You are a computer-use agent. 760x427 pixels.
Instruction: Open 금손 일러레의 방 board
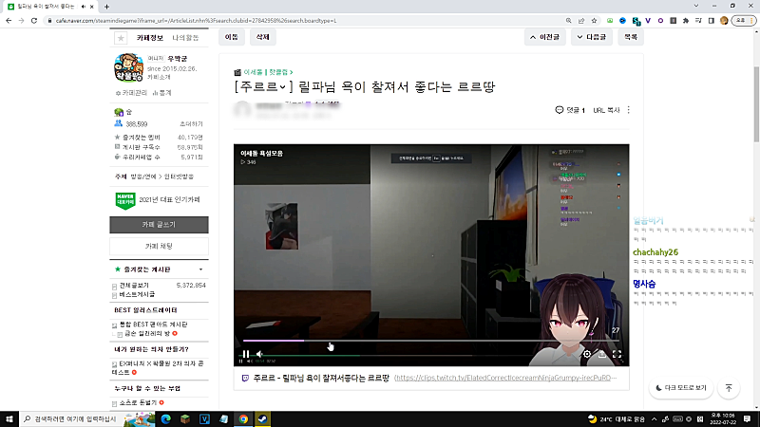click(x=147, y=334)
